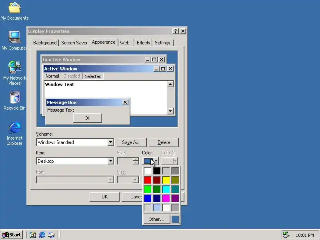Pick the bright green swatch
The height and width of the screenshot is (240, 320).
pos(148,189)
